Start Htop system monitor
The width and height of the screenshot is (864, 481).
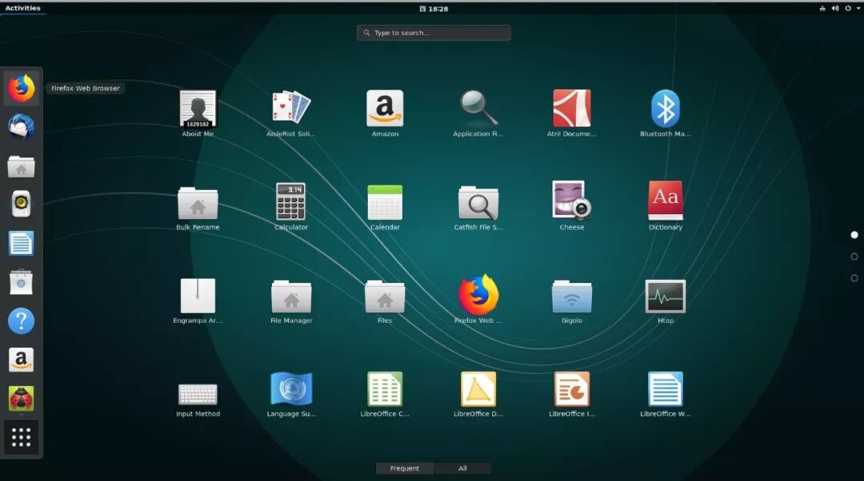click(x=665, y=297)
